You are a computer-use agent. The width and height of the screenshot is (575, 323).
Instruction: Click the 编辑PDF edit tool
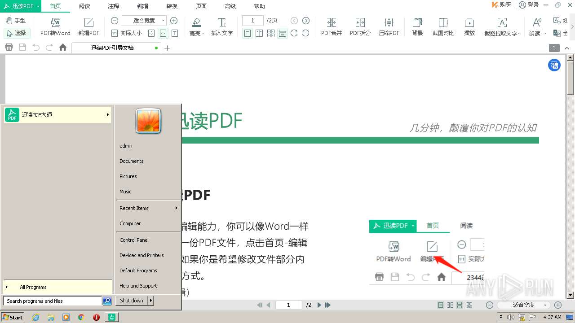point(89,27)
